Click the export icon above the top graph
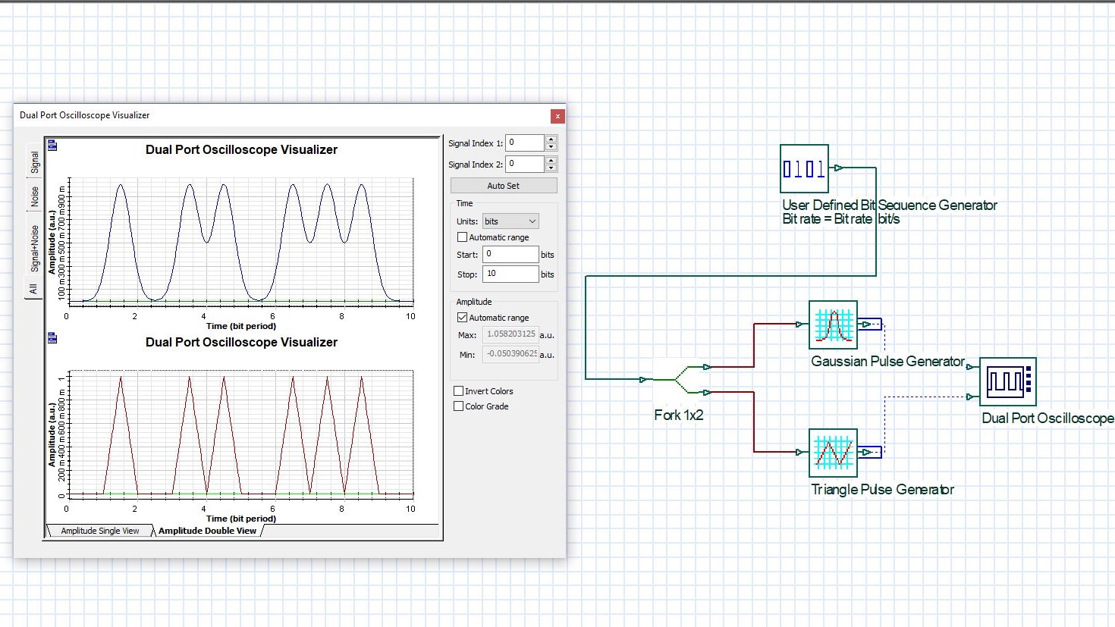 pyautogui.click(x=51, y=145)
